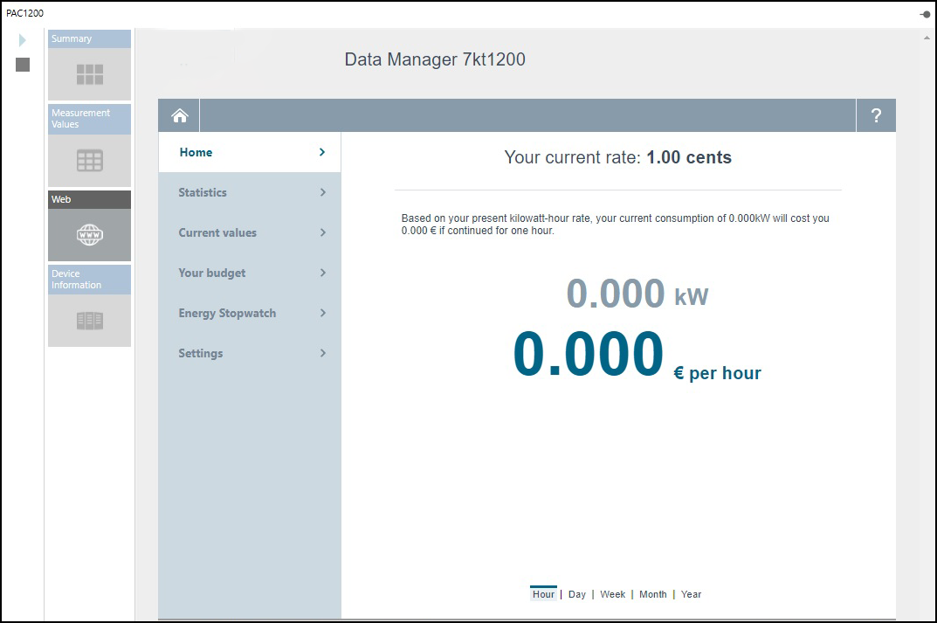Select the Year time period
The height and width of the screenshot is (623, 937).
[691, 593]
